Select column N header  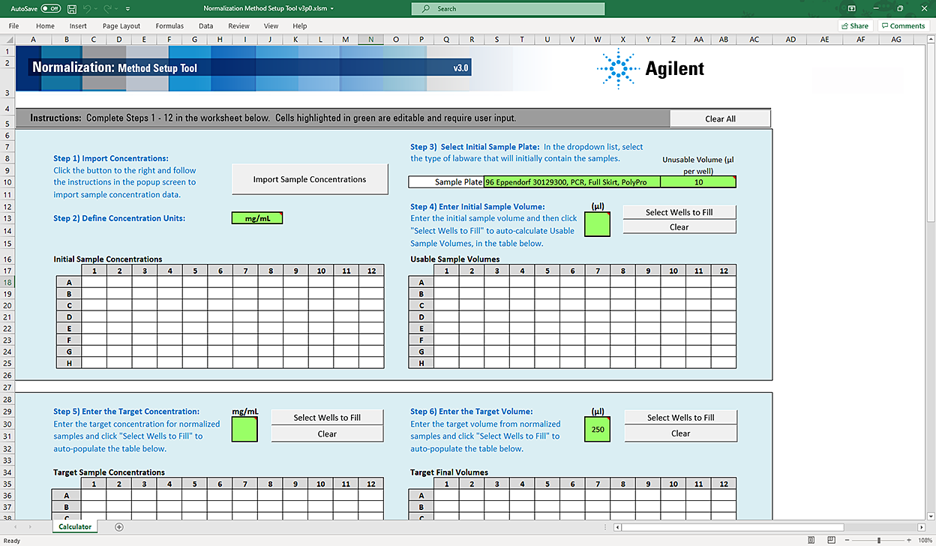(x=370, y=39)
